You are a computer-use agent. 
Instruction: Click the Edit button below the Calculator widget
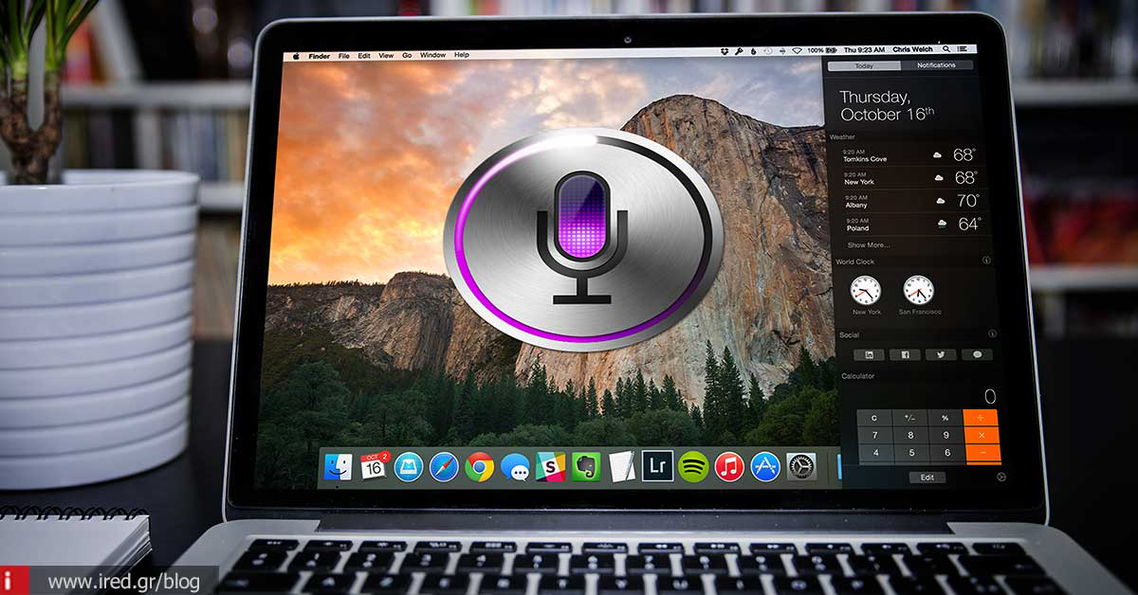[x=927, y=477]
